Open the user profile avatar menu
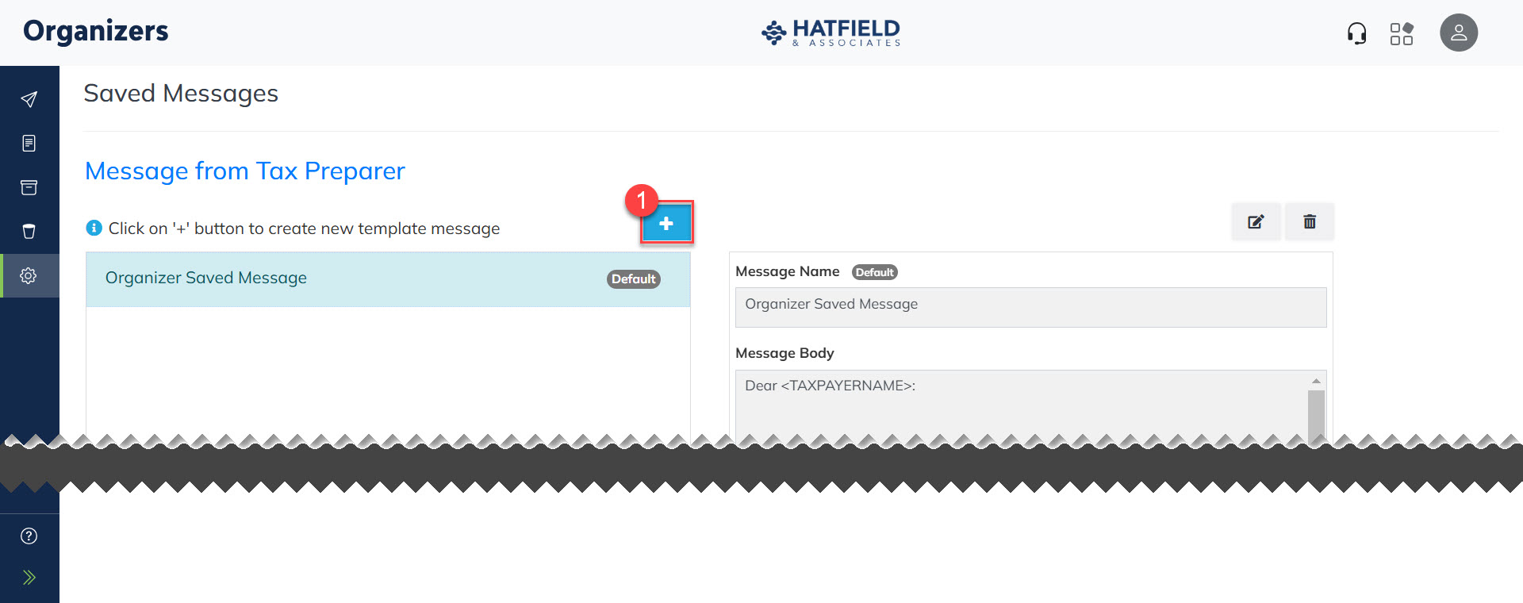The image size is (1523, 603). pos(1458,33)
